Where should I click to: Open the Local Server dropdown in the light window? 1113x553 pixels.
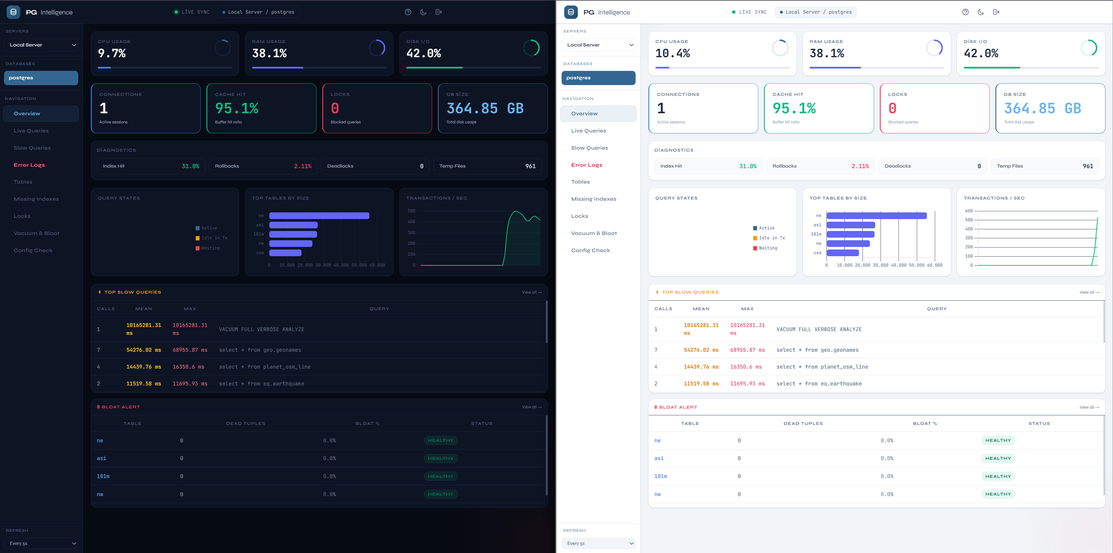coord(598,45)
